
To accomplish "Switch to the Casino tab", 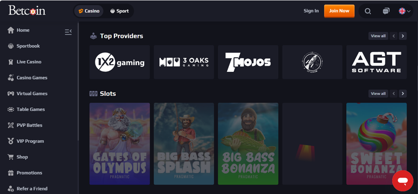I will (89, 11).
